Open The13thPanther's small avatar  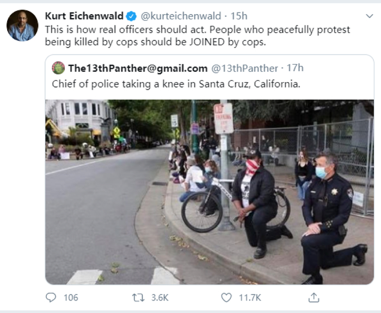(x=58, y=68)
